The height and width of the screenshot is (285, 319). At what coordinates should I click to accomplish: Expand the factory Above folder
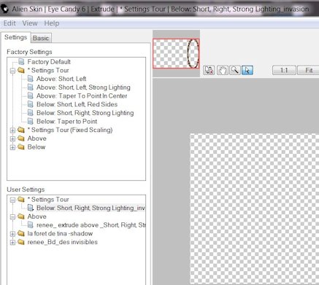pyautogui.click(x=12, y=138)
